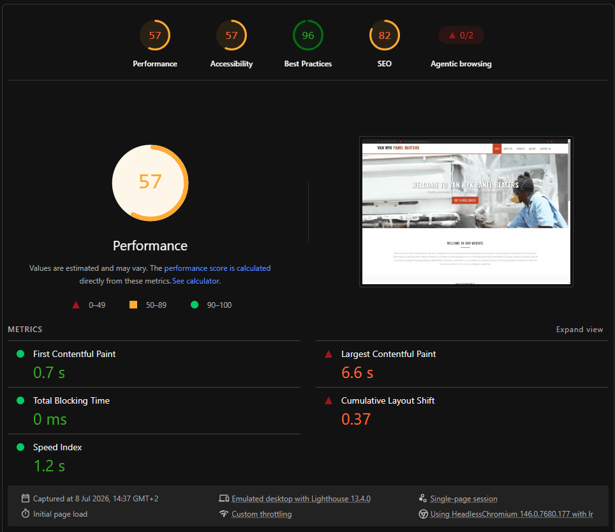Open the 'Single-page session' details
Image resolution: width=615 pixels, height=532 pixels.
(x=464, y=499)
